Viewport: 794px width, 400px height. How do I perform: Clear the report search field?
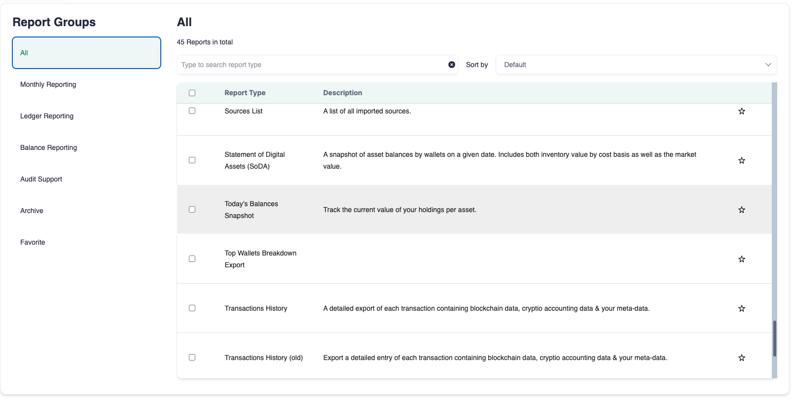[x=451, y=65]
